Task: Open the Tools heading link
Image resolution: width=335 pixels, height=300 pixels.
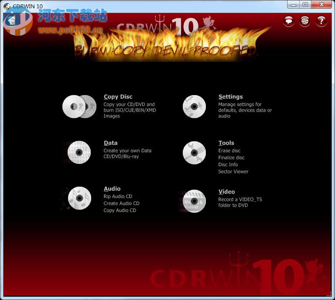Action: pos(226,143)
